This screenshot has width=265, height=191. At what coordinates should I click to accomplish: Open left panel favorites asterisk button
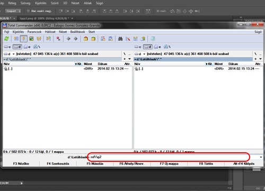click(x=125, y=59)
